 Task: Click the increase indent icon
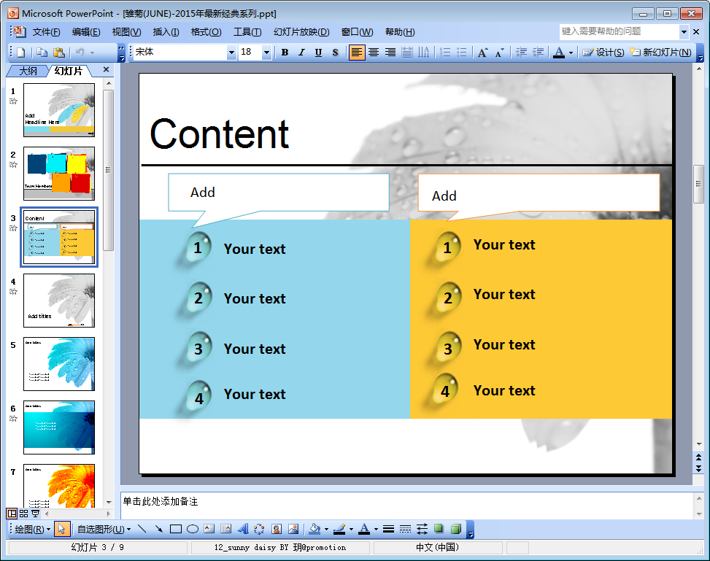pos(538,53)
